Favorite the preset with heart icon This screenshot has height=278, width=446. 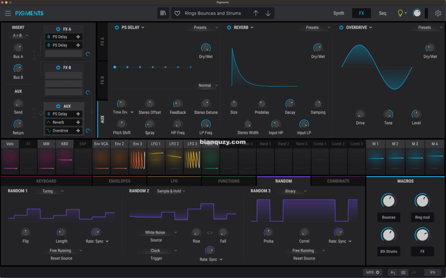[177, 13]
